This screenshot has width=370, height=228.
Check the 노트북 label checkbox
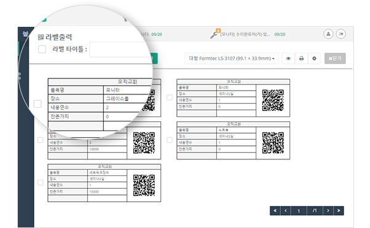(x=170, y=140)
